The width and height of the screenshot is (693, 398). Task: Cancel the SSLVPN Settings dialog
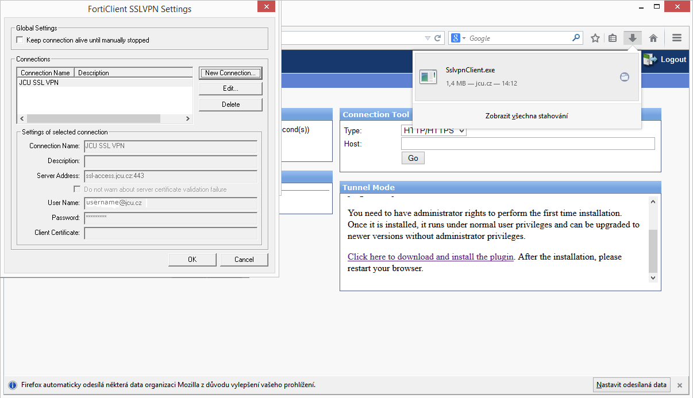pyautogui.click(x=244, y=260)
